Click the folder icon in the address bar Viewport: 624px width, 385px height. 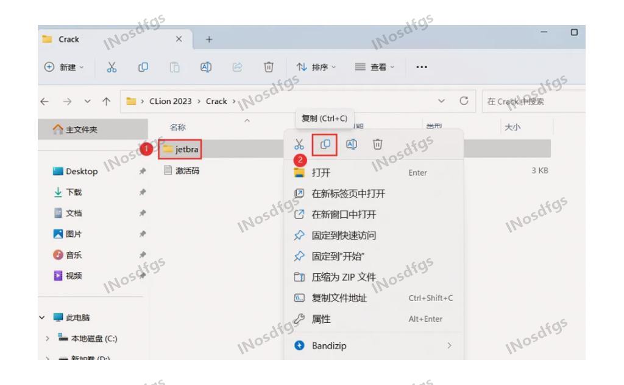click(131, 102)
